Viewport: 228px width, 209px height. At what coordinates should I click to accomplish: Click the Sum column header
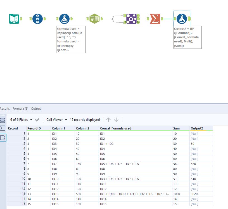tap(181, 128)
